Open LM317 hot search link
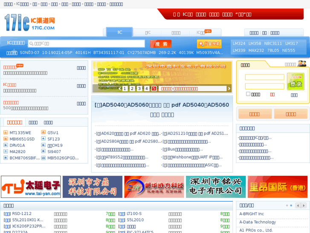Screen dimensions: 310x233 pyautogui.click(x=291, y=44)
